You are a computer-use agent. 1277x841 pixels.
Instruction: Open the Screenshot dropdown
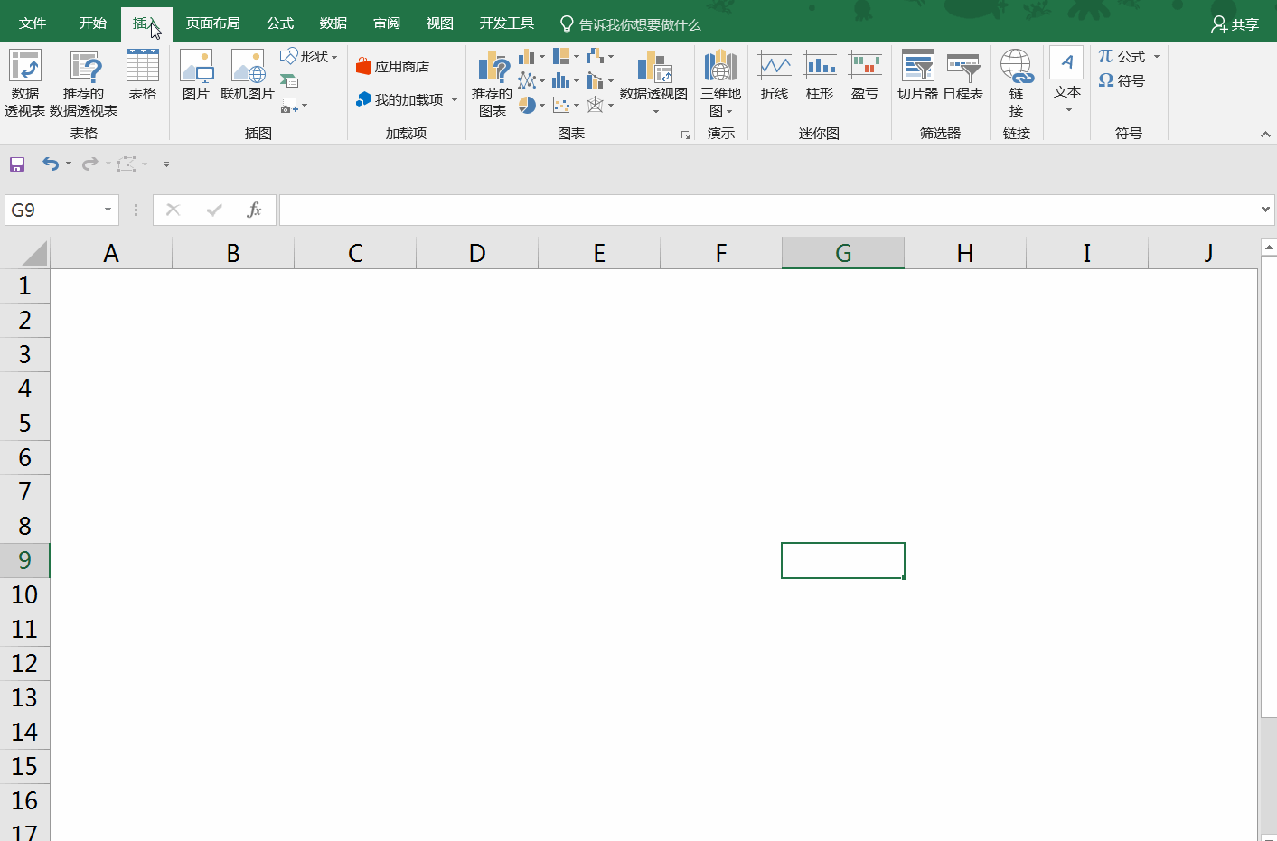coord(295,106)
